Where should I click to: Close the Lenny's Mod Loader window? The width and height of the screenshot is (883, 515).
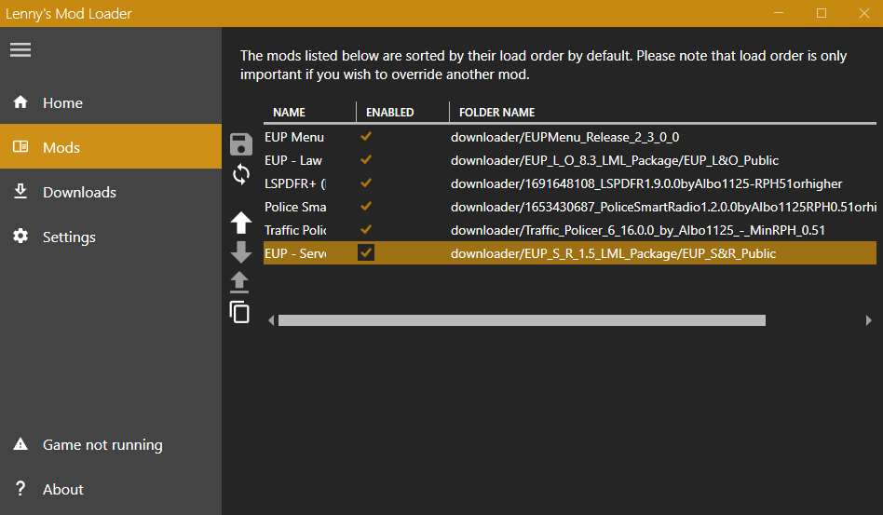click(x=863, y=13)
